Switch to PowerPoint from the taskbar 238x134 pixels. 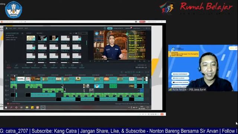pos(38,108)
